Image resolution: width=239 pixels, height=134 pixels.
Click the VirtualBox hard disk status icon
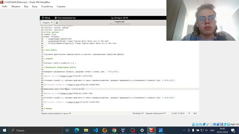(x=193, y=124)
